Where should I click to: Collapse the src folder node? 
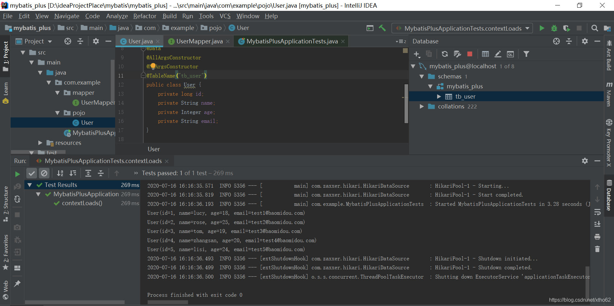[x=23, y=52]
